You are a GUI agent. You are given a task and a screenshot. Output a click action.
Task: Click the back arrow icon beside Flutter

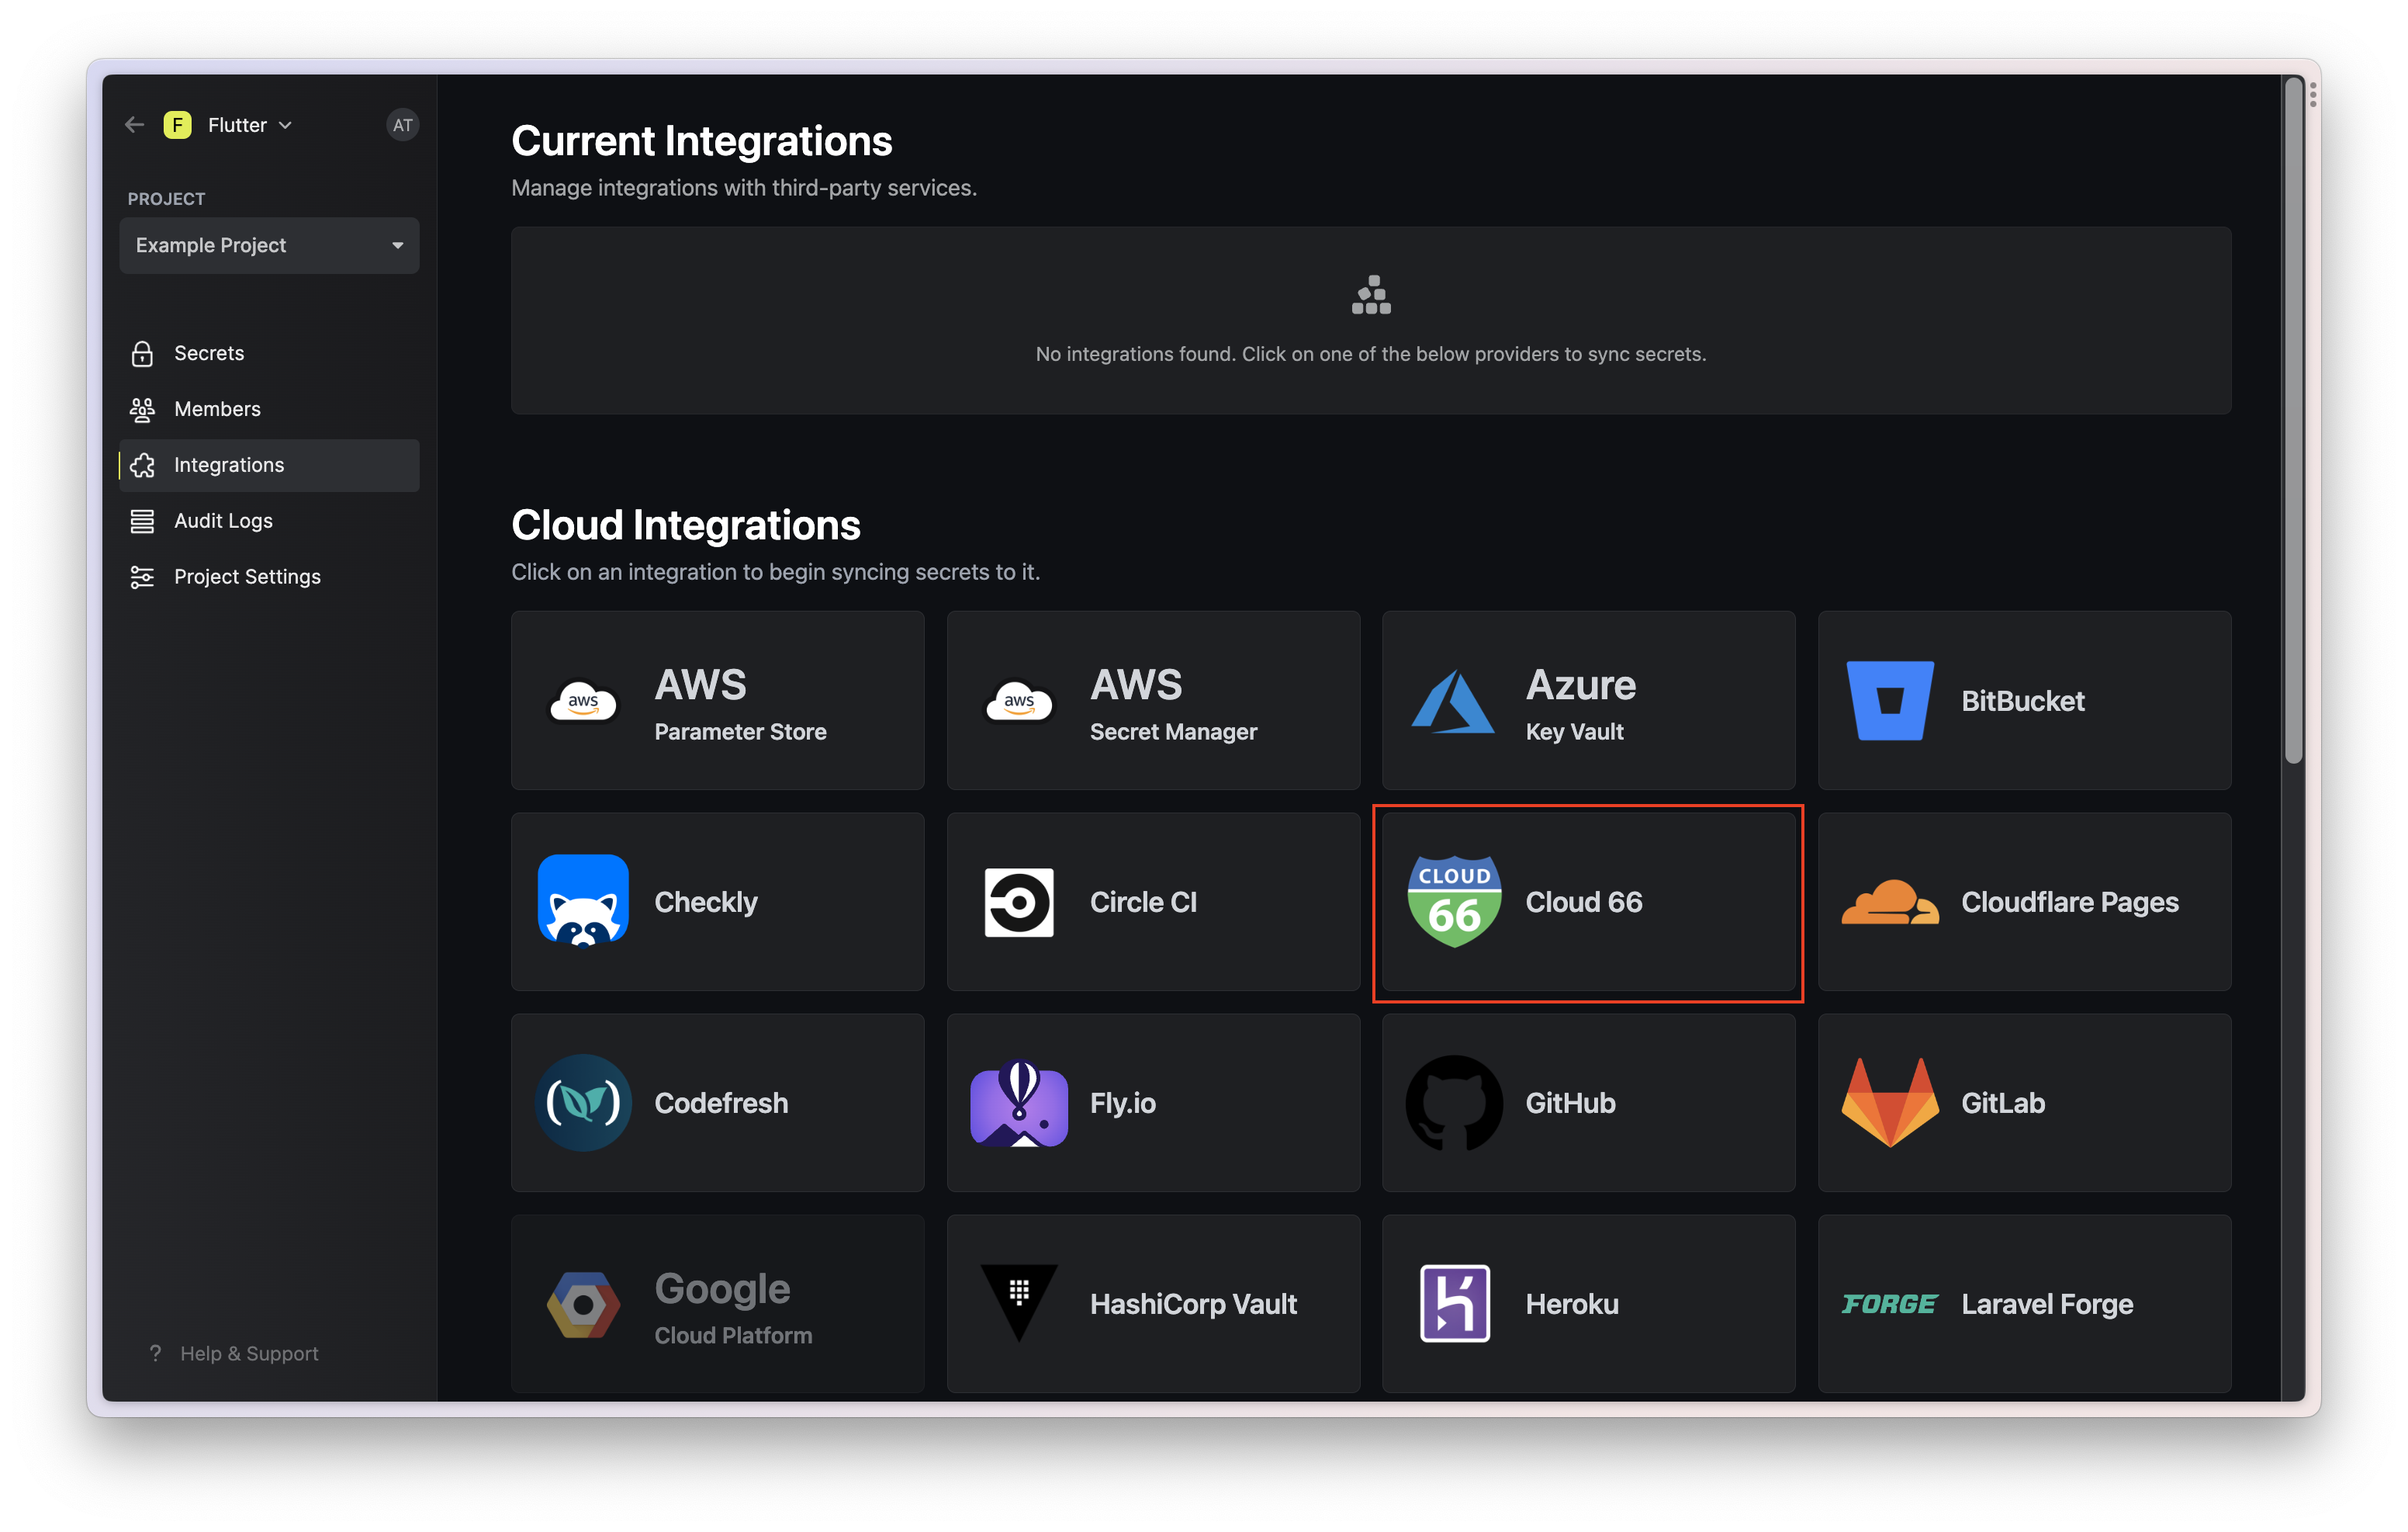134,125
